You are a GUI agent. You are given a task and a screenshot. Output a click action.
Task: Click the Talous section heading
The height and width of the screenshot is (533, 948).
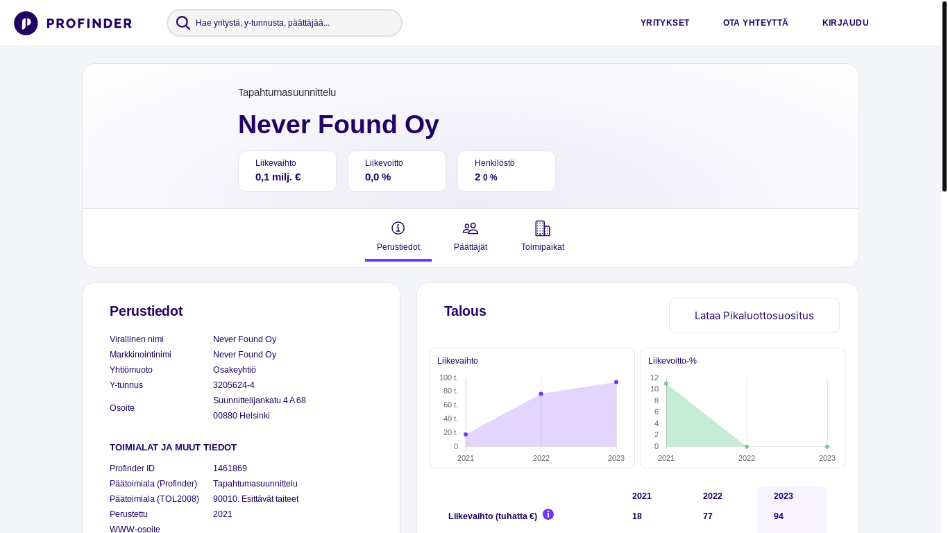click(x=465, y=311)
